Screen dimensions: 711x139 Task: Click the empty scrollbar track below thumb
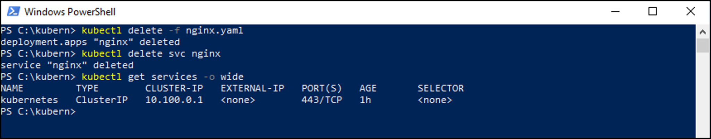coord(703,94)
